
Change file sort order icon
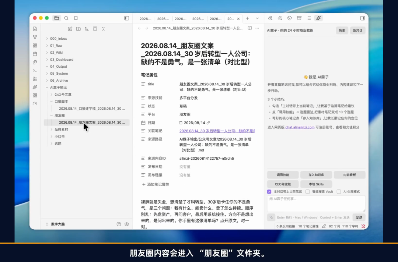(87, 29)
